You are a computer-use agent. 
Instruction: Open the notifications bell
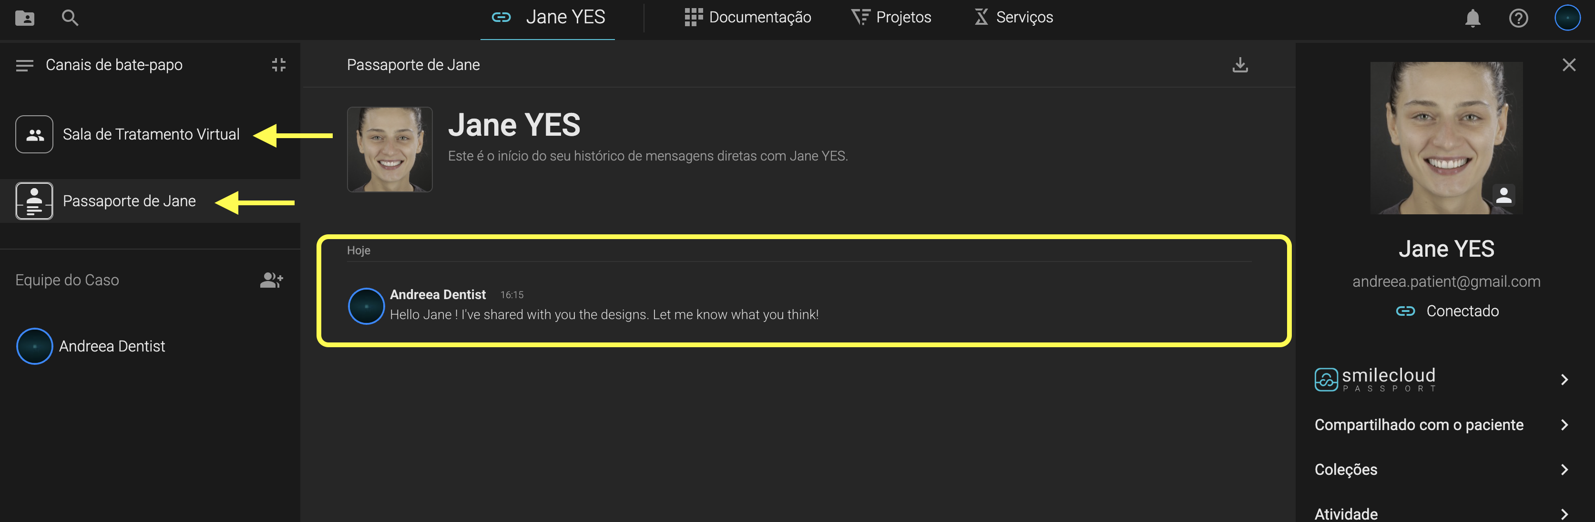(1472, 18)
